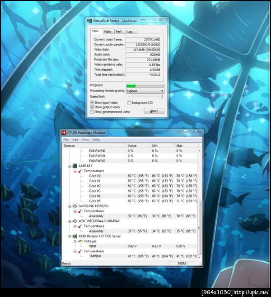Image resolution: width=271 pixels, height=297 pixels.
Task: Click the thermometer icon under AMD Radeon
Action: tap(80, 251)
